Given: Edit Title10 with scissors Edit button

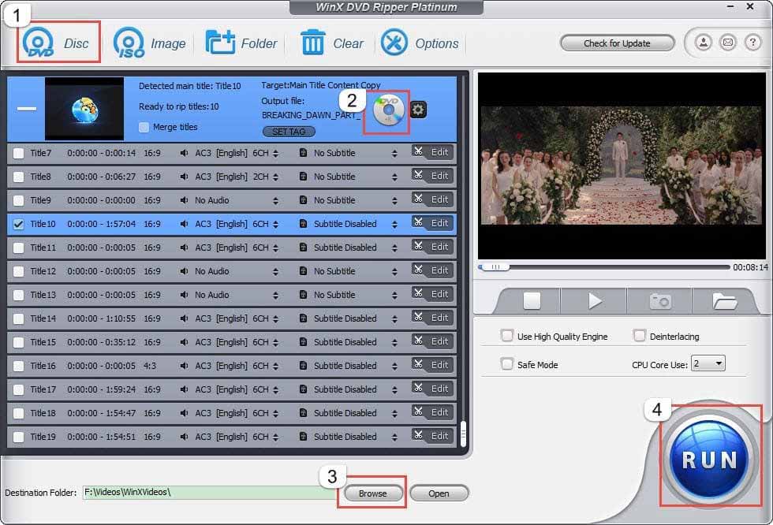Looking at the screenshot, I should (x=432, y=223).
